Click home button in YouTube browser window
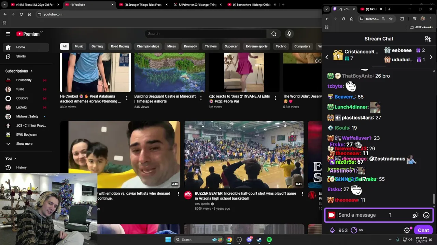This screenshot has width=437, height=245. coord(29,14)
